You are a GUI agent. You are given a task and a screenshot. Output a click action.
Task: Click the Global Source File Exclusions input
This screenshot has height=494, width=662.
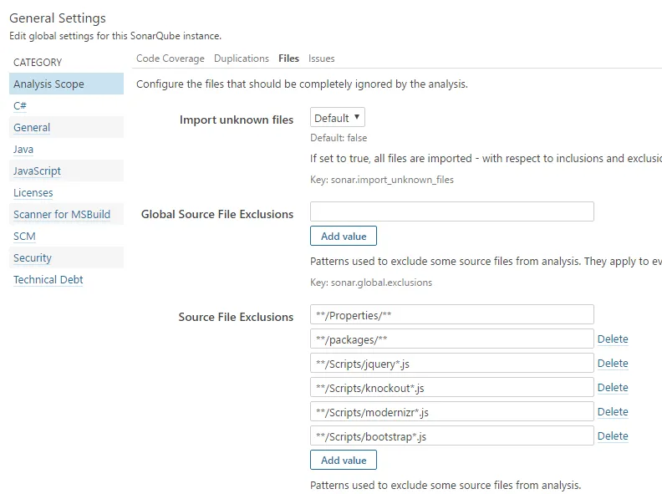tap(451, 211)
